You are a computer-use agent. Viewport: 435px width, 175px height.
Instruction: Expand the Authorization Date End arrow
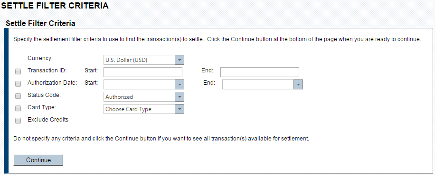298,84
